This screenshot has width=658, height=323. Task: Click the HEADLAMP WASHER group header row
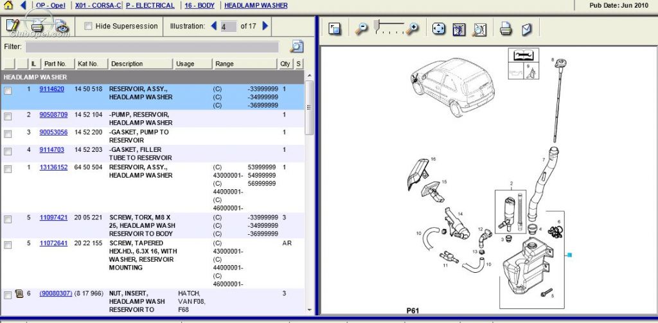tap(153, 77)
